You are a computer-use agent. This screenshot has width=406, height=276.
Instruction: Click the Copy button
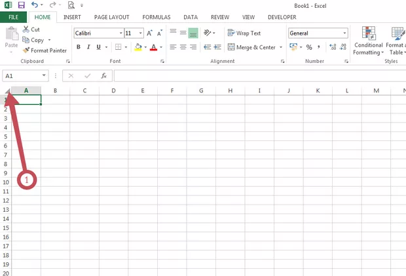point(33,40)
